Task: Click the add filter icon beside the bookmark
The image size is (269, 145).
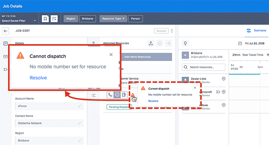Action: point(54,18)
